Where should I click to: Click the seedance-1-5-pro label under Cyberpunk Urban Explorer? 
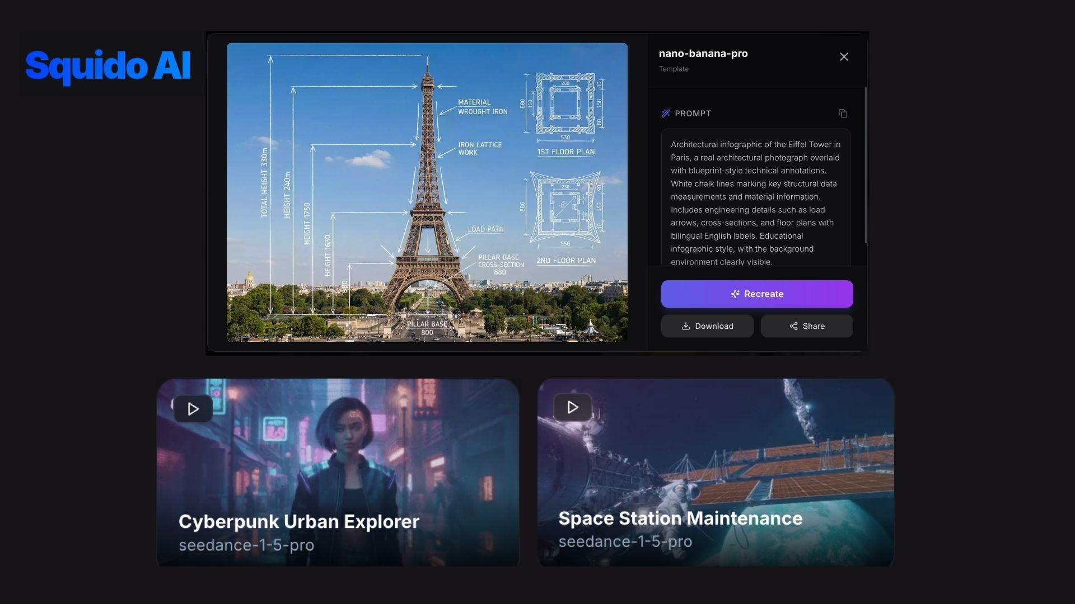[246, 545]
